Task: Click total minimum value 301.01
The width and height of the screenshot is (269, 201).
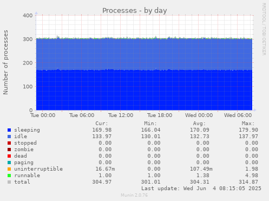Action: coord(150,182)
